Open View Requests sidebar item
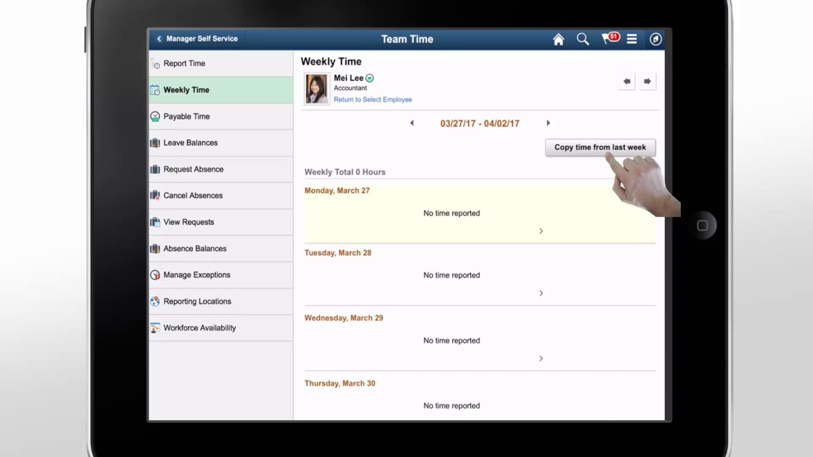The width and height of the screenshot is (813, 457). (221, 222)
